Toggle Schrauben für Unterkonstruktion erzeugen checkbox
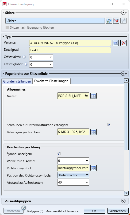 point(109,125)
